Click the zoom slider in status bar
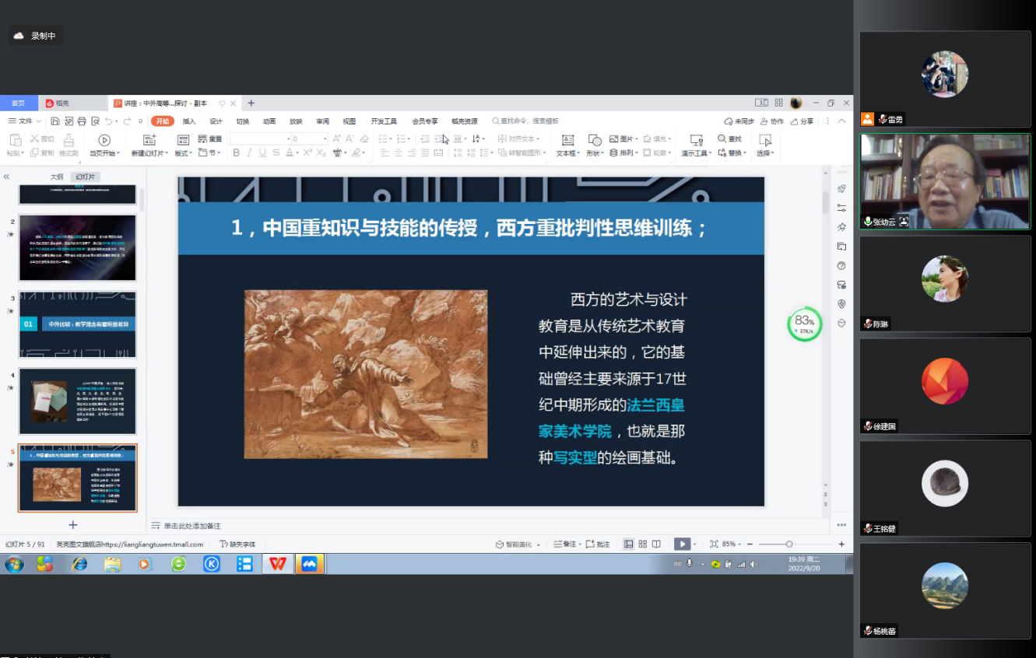Viewport: 1036px width, 658px height. [x=789, y=544]
